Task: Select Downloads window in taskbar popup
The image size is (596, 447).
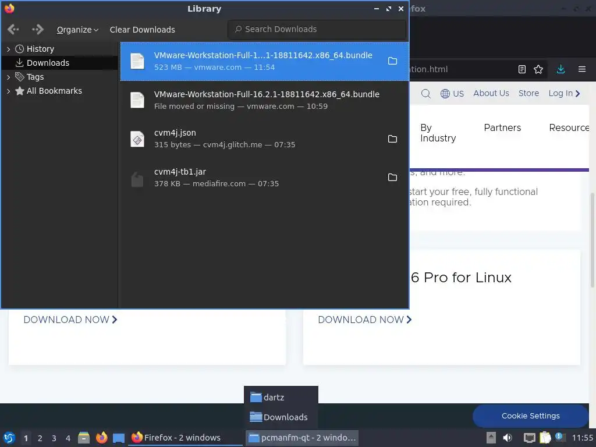Action: [x=281, y=417]
